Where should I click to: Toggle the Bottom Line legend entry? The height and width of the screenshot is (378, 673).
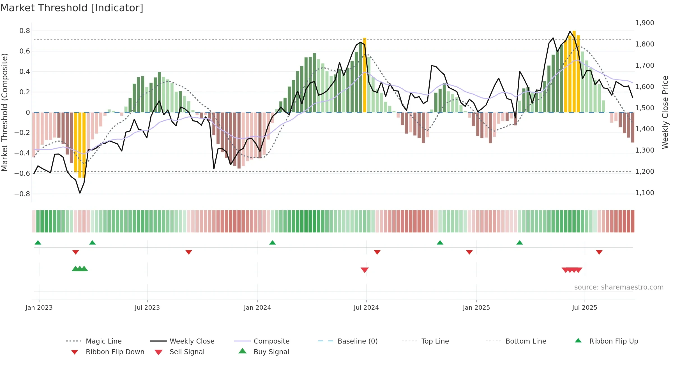[x=516, y=341]
